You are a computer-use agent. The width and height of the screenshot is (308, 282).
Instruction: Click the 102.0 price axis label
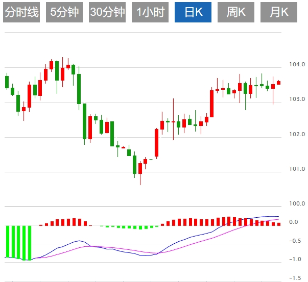(294, 135)
